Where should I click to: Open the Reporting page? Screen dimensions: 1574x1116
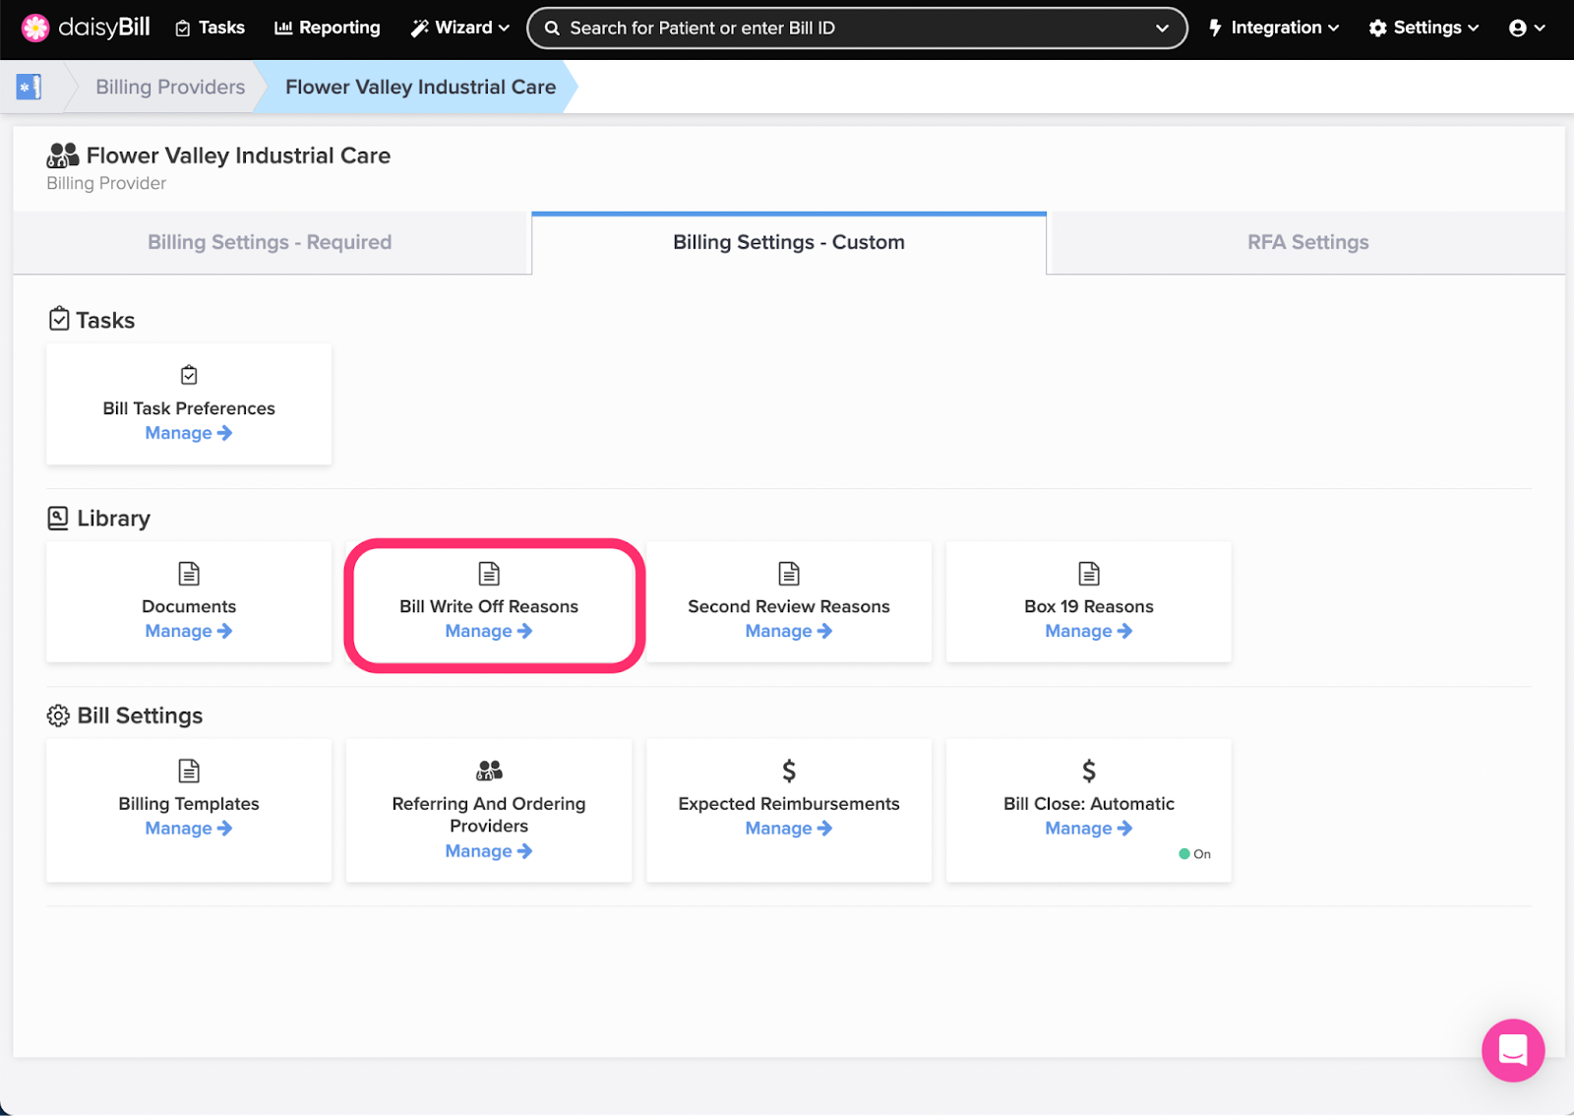point(327,28)
